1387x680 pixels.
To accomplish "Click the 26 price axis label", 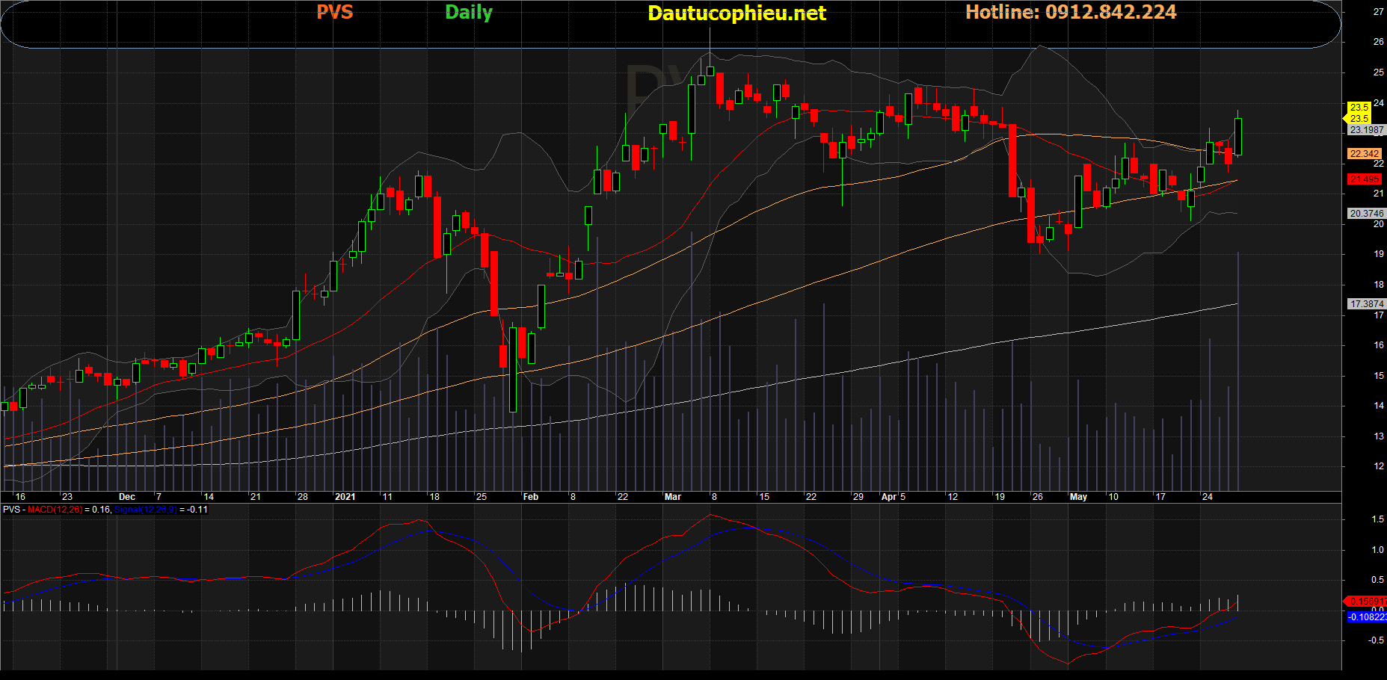I will tap(1378, 42).
